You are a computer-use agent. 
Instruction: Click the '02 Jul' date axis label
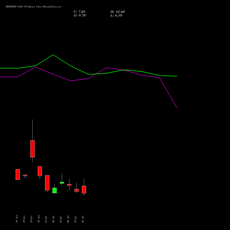(53, 219)
